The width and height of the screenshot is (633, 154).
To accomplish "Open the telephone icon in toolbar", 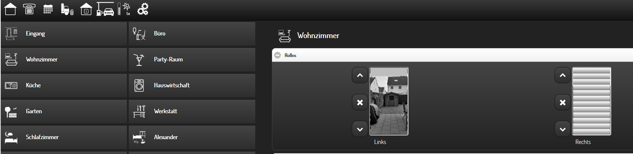I will 29,9.
